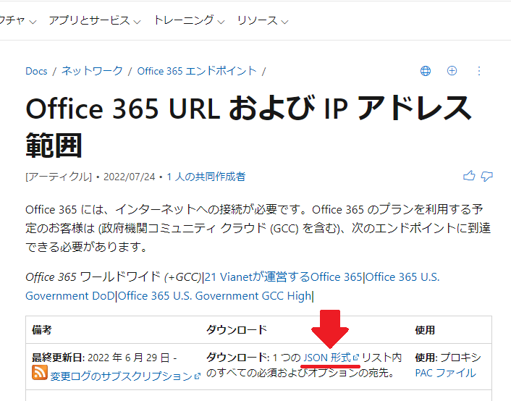Click the orange RSS feed icon
The image size is (511, 401).
(x=40, y=373)
